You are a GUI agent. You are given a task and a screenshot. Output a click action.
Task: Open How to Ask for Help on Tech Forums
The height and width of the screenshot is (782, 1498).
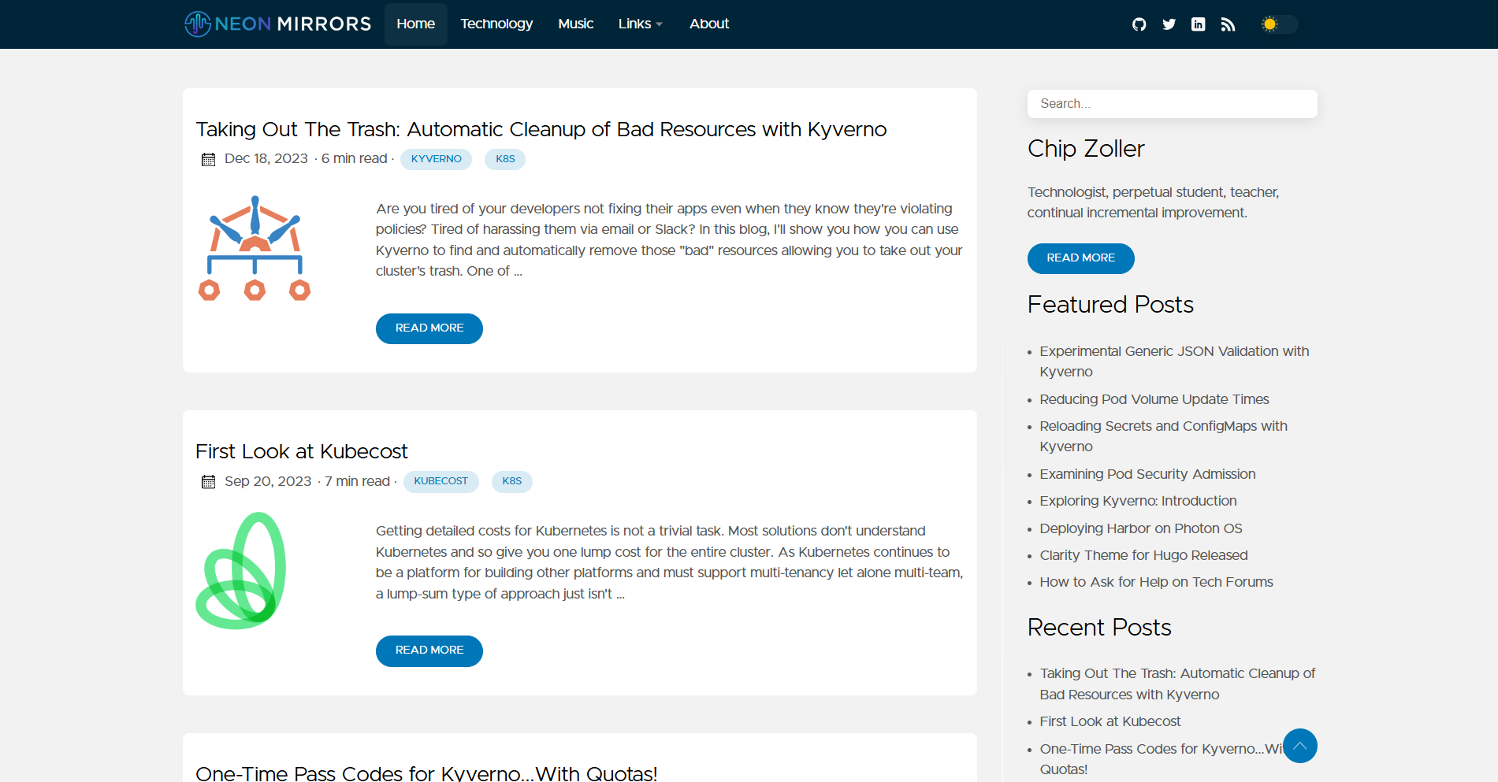pyautogui.click(x=1156, y=582)
